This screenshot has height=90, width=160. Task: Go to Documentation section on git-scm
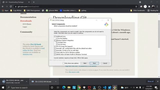(28, 17)
